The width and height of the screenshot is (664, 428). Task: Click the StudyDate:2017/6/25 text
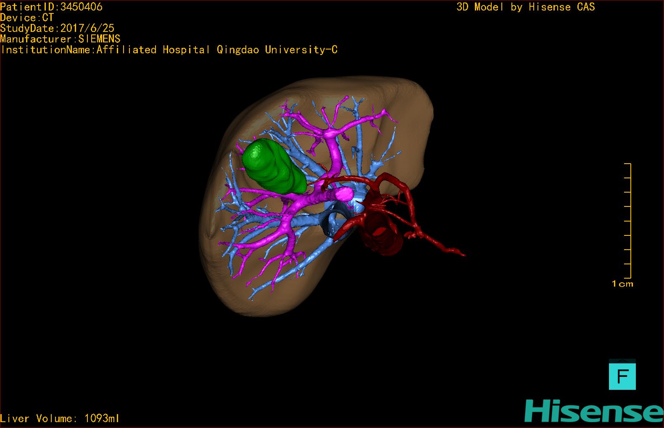point(57,28)
